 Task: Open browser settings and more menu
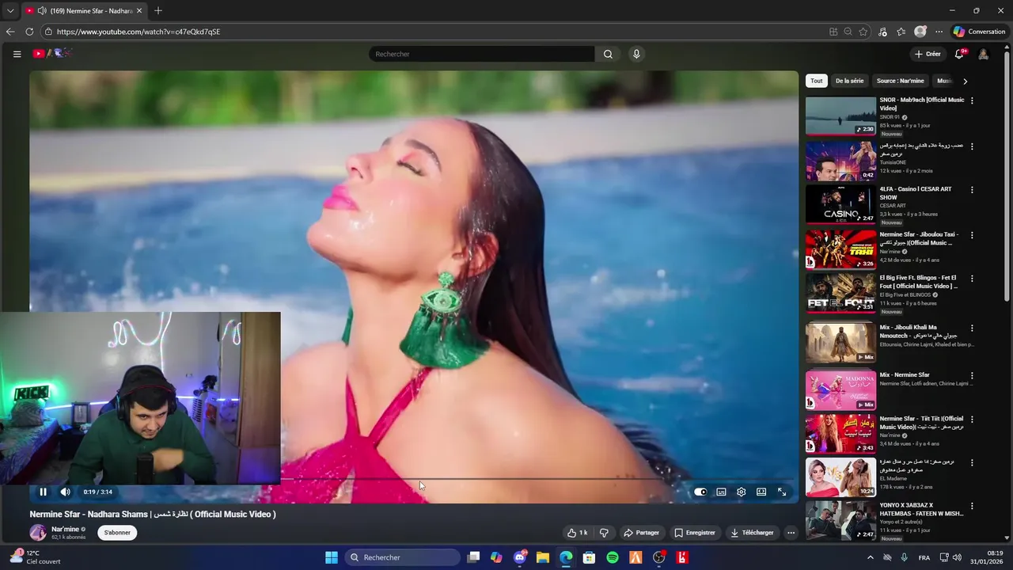click(x=939, y=32)
